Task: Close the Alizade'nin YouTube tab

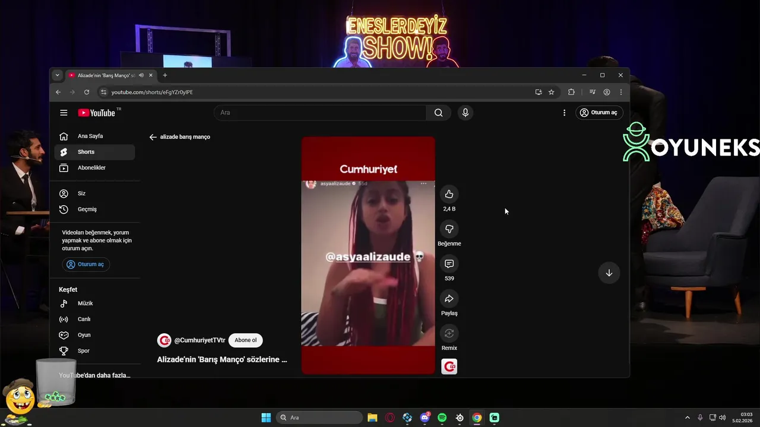Action: (x=151, y=75)
